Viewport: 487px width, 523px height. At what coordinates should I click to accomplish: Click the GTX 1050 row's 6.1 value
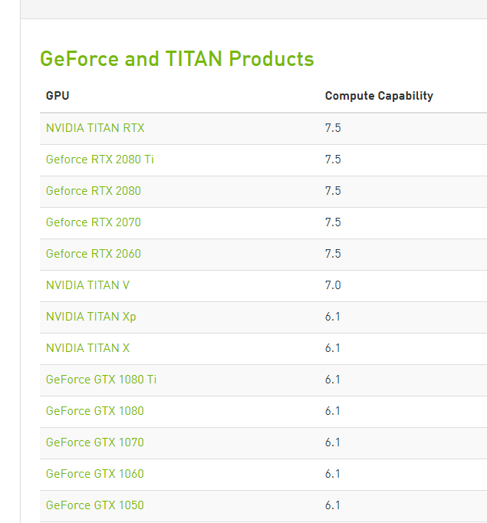click(x=333, y=505)
